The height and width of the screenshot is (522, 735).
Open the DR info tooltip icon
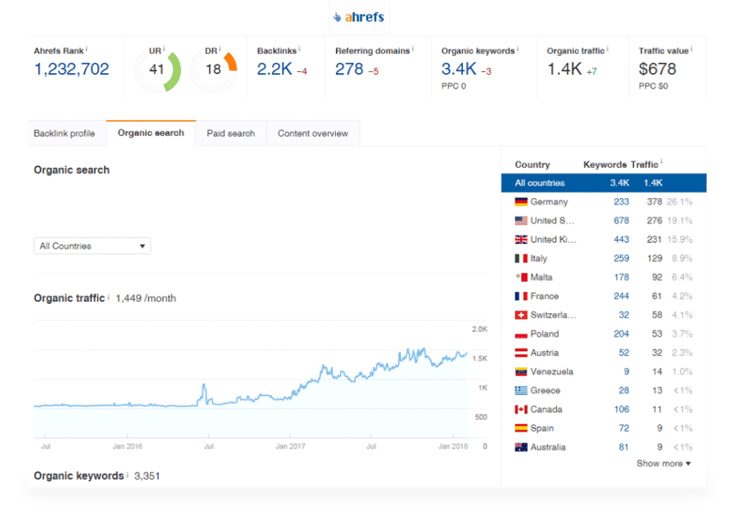[x=220, y=49]
